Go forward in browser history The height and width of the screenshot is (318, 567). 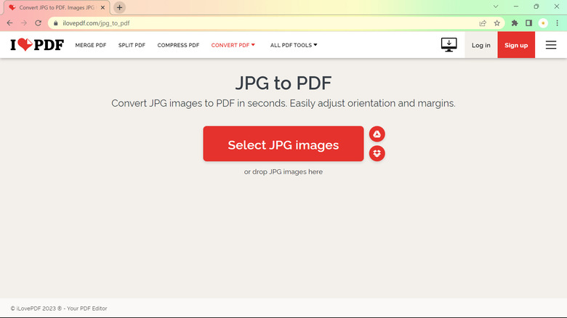[24, 23]
